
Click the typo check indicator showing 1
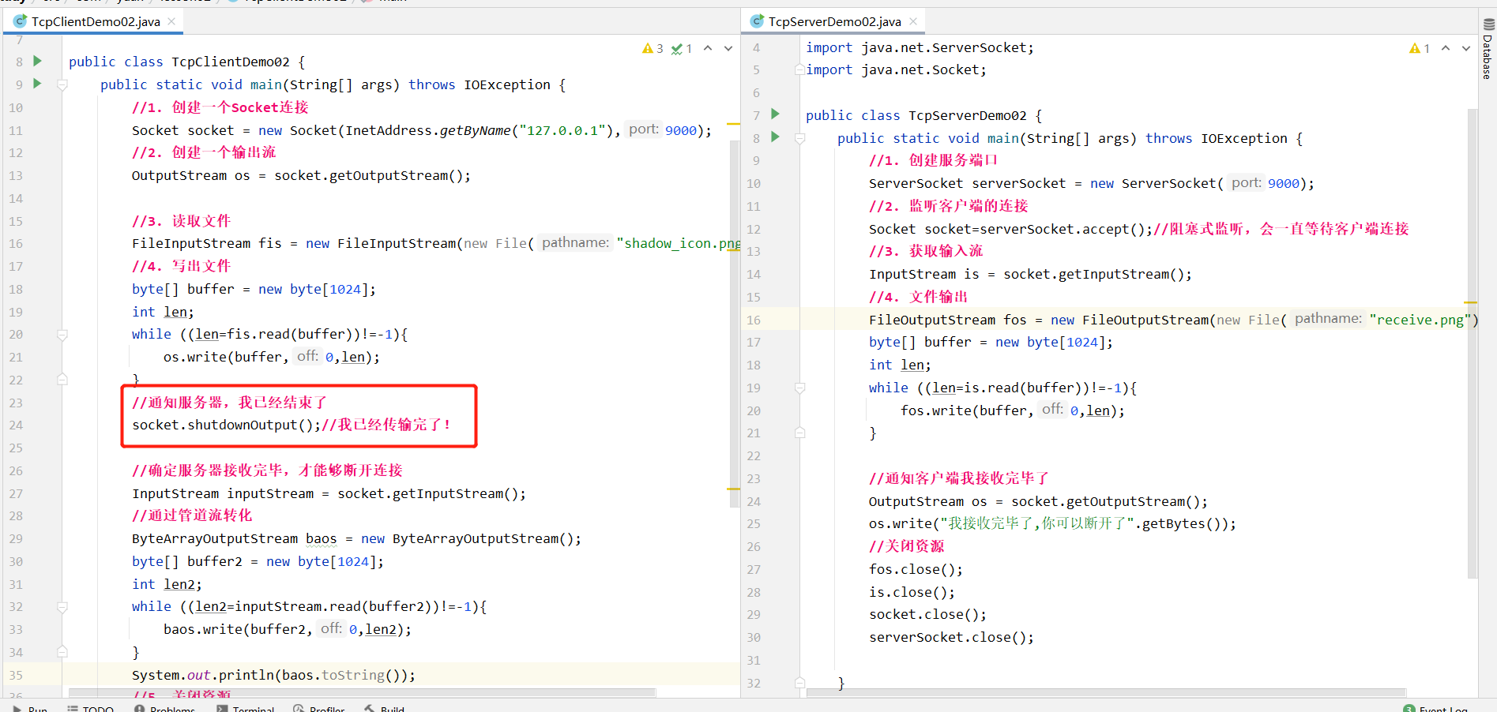coord(682,48)
